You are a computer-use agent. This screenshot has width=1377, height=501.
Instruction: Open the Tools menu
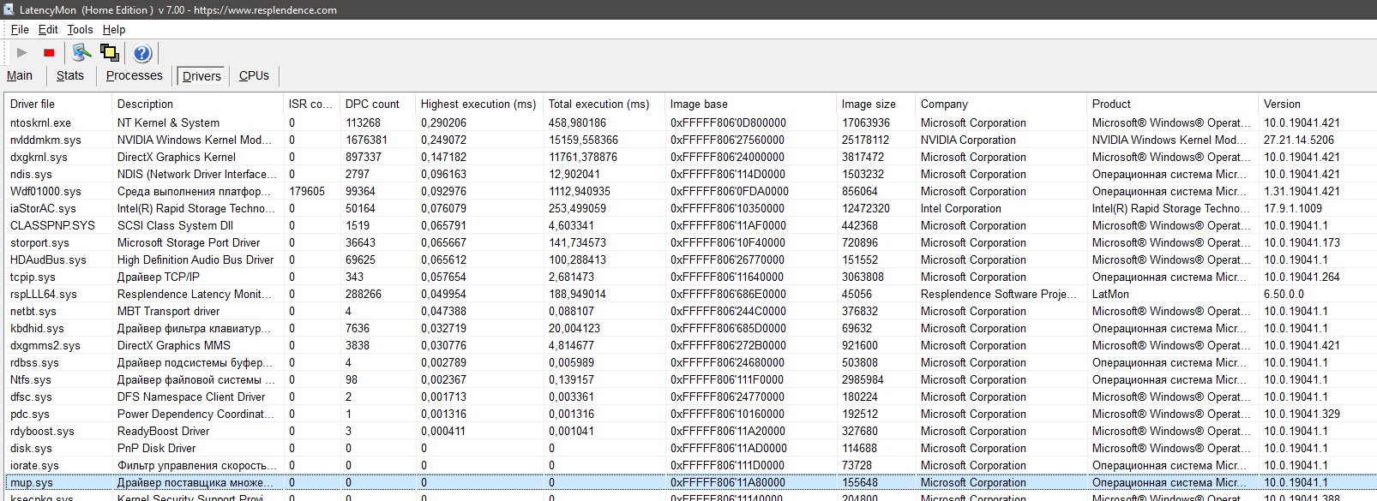[x=80, y=29]
